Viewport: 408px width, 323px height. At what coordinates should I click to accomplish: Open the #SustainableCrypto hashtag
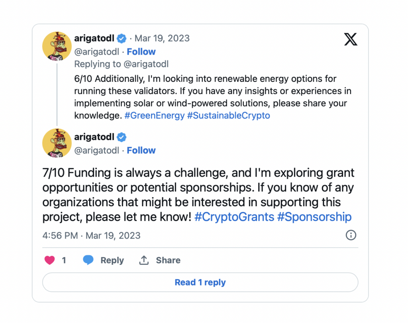pyautogui.click(x=228, y=115)
